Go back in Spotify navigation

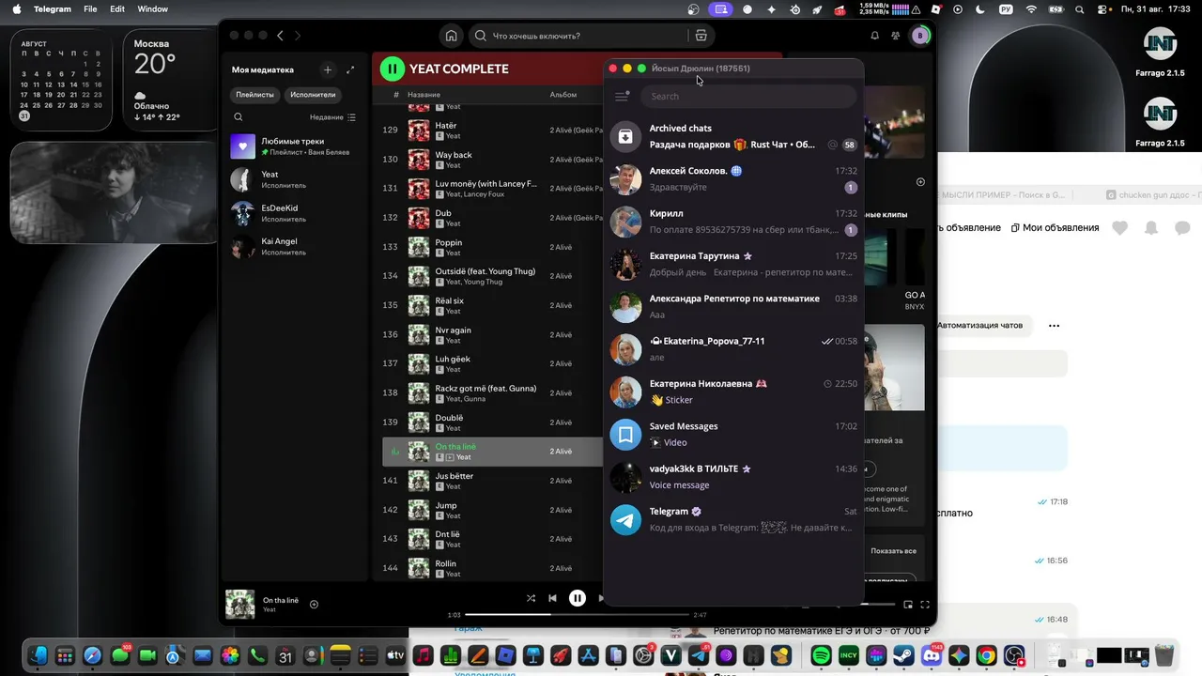(x=280, y=36)
